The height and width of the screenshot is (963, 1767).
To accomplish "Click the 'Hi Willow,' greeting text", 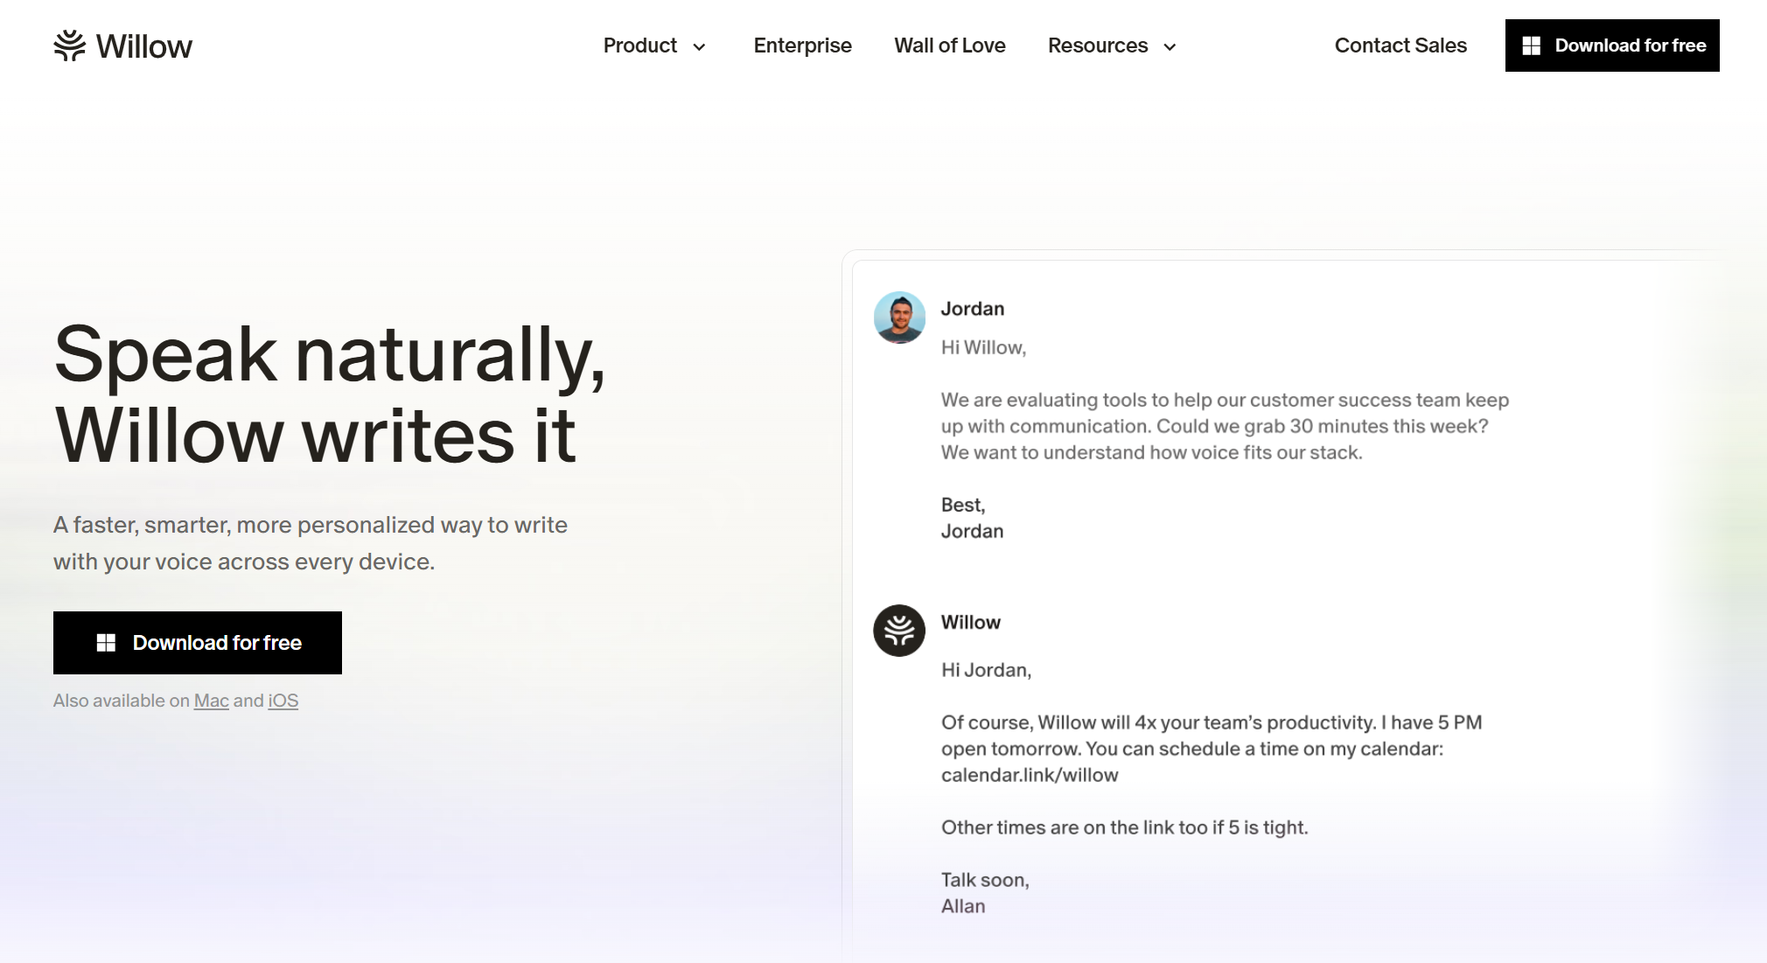I will point(983,347).
